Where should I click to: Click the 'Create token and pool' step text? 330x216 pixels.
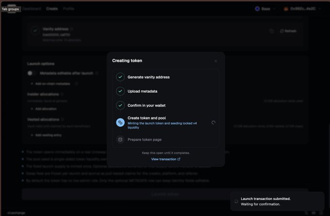(147, 118)
